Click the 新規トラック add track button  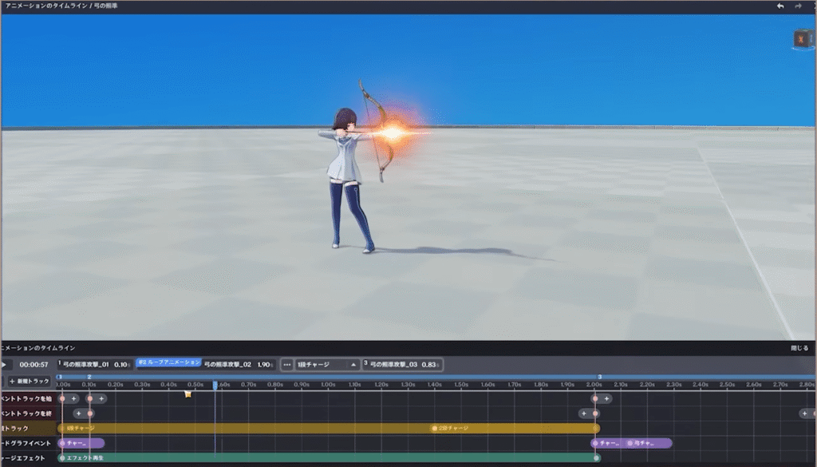30,381
